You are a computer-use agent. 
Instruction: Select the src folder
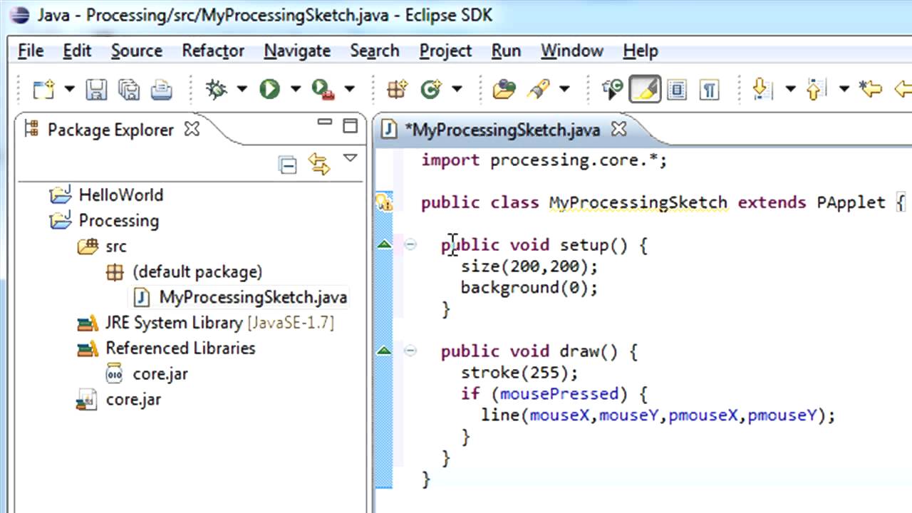(115, 247)
